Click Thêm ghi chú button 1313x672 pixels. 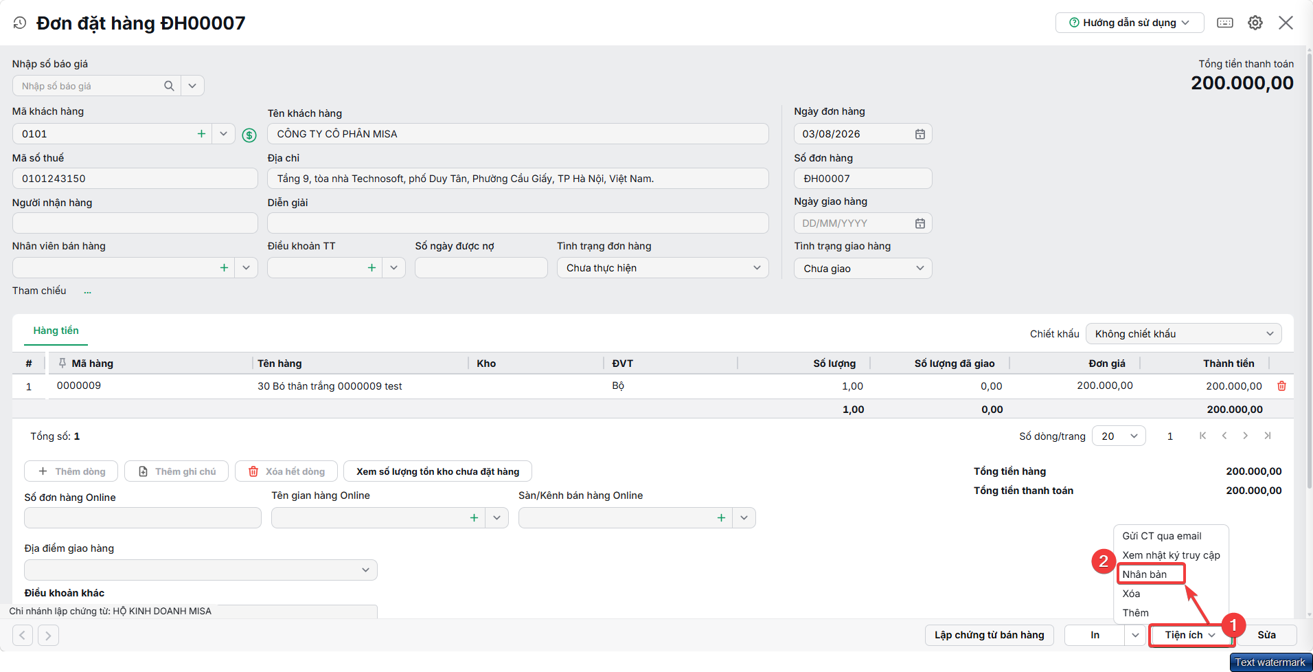(x=176, y=471)
